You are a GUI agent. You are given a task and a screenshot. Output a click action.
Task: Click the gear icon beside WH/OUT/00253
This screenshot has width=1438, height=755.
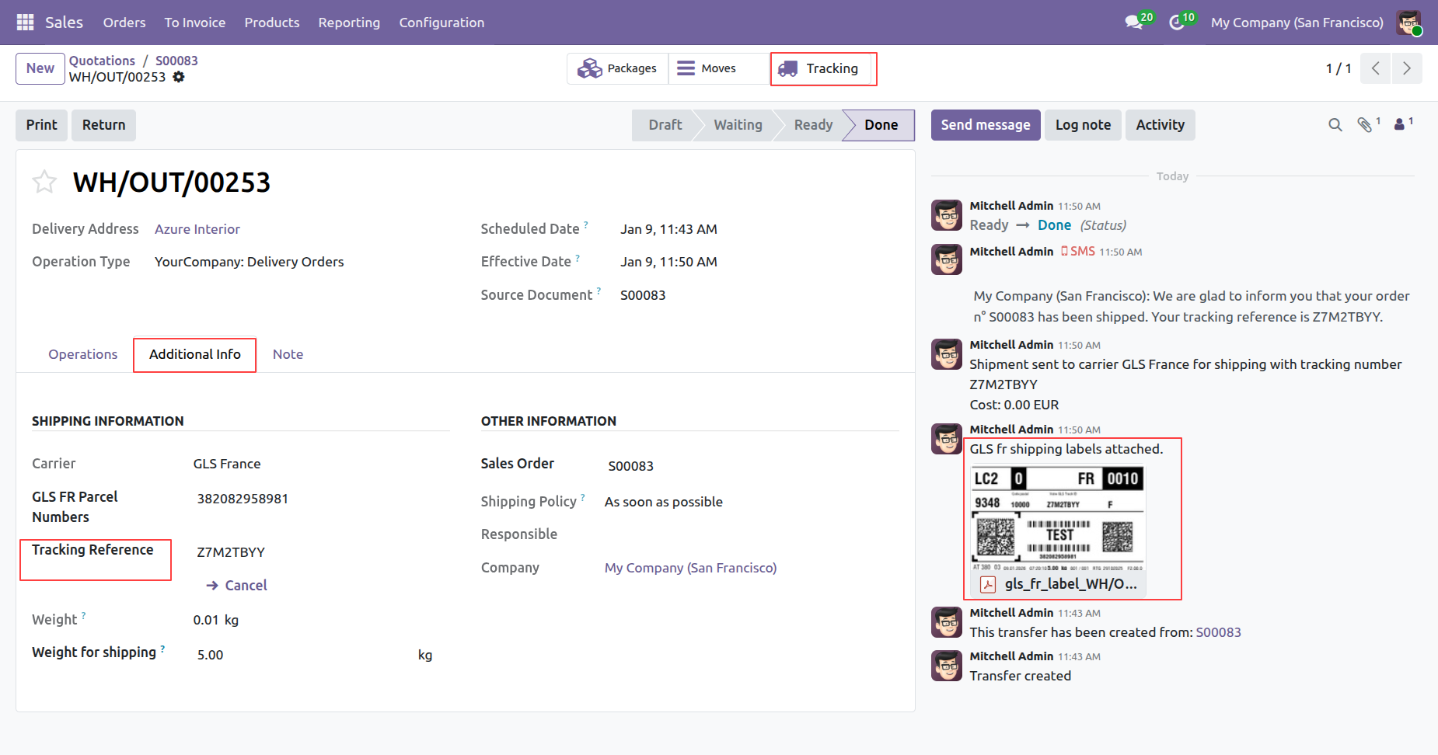click(x=179, y=77)
